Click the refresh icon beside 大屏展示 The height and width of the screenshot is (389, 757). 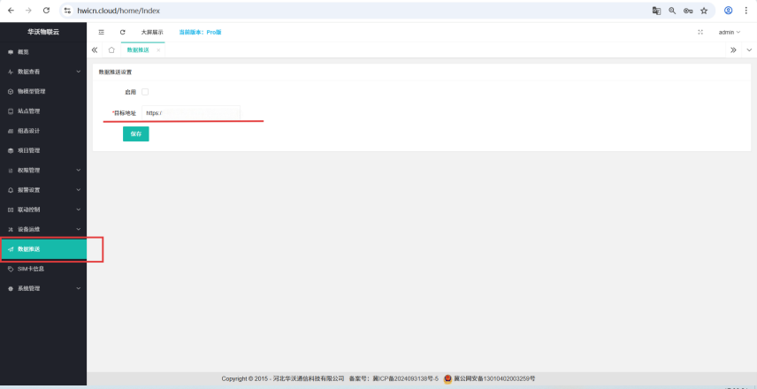[x=123, y=32]
